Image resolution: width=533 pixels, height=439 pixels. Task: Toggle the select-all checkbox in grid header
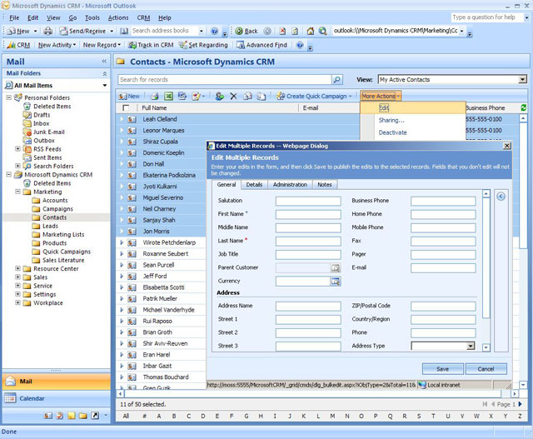coord(126,107)
